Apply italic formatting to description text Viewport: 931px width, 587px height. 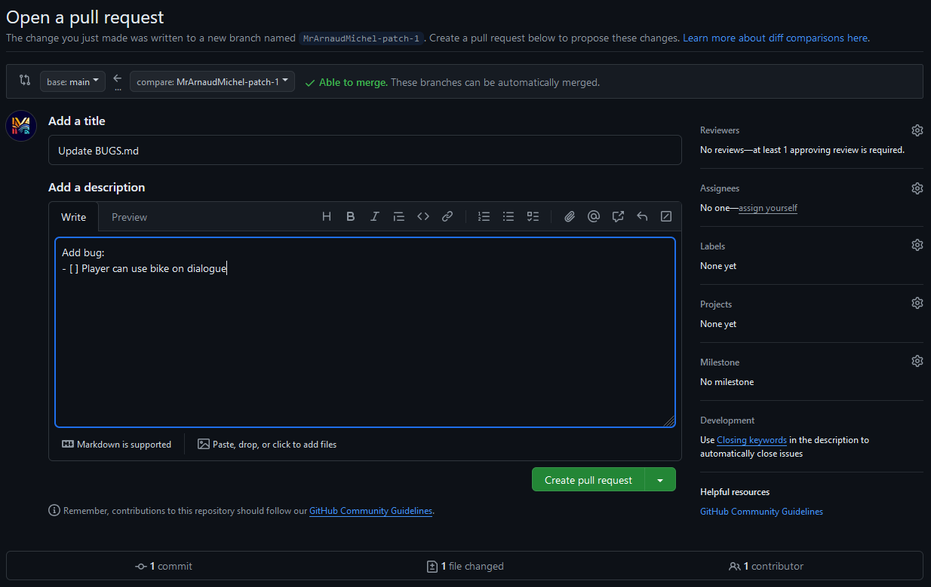375,217
